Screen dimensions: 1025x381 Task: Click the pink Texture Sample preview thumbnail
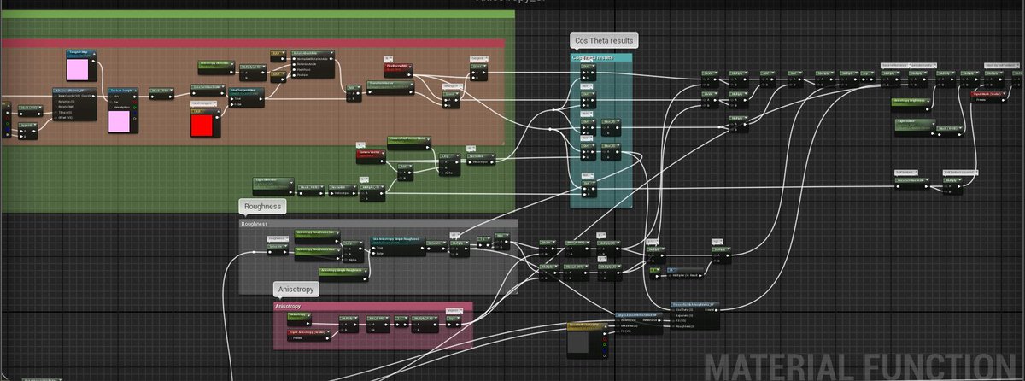(x=119, y=122)
